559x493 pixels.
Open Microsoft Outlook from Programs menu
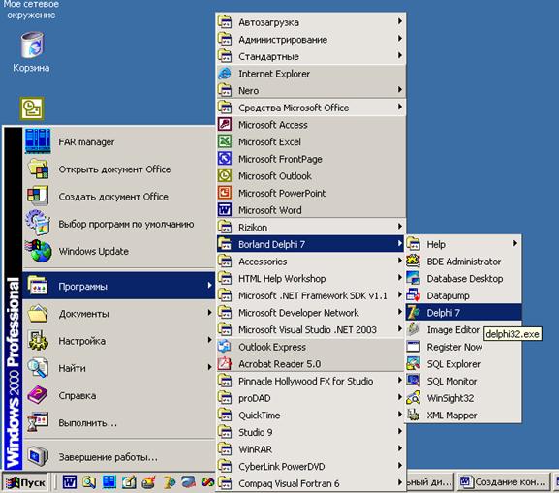311,176
